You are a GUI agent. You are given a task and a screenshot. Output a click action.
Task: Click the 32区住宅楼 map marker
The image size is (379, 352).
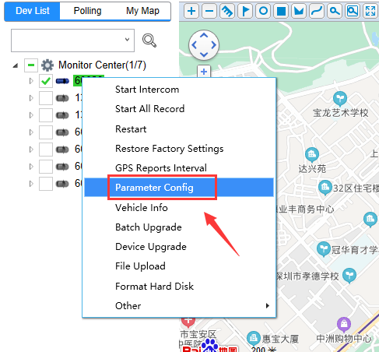(x=325, y=187)
